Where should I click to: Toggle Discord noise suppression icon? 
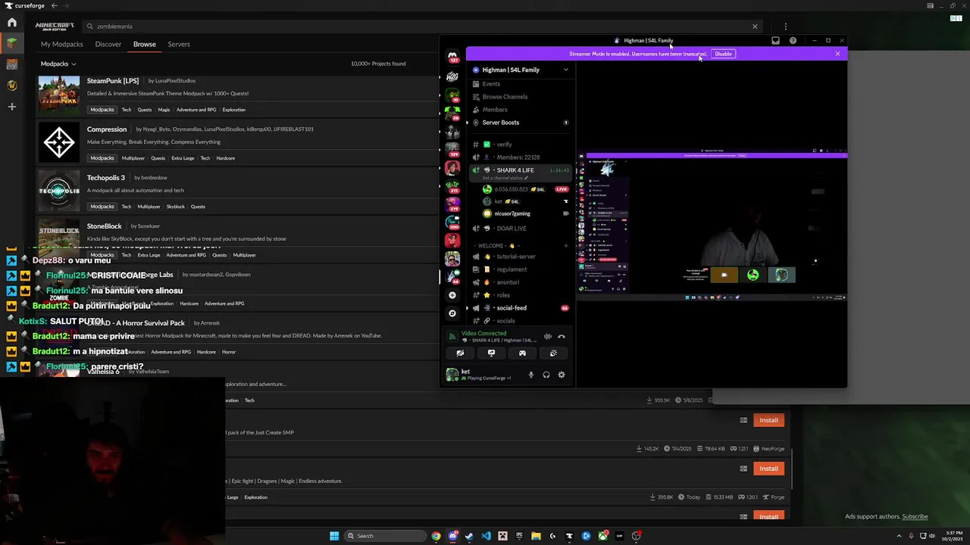(x=548, y=337)
